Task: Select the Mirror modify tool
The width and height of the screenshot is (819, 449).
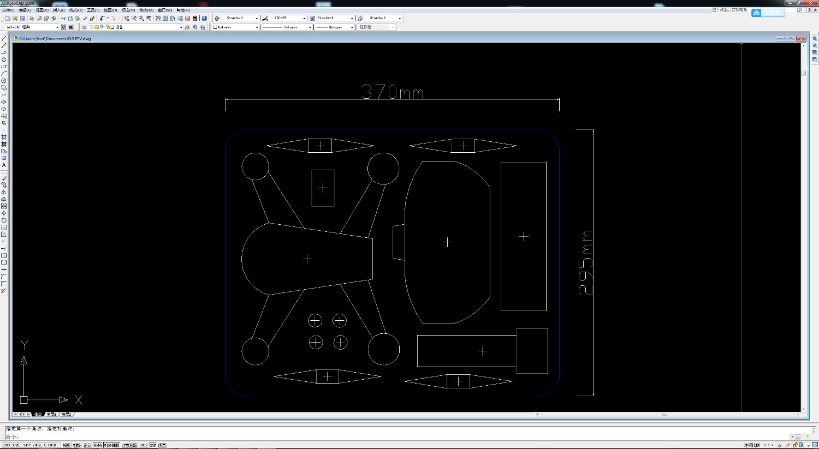Action: 4,192
